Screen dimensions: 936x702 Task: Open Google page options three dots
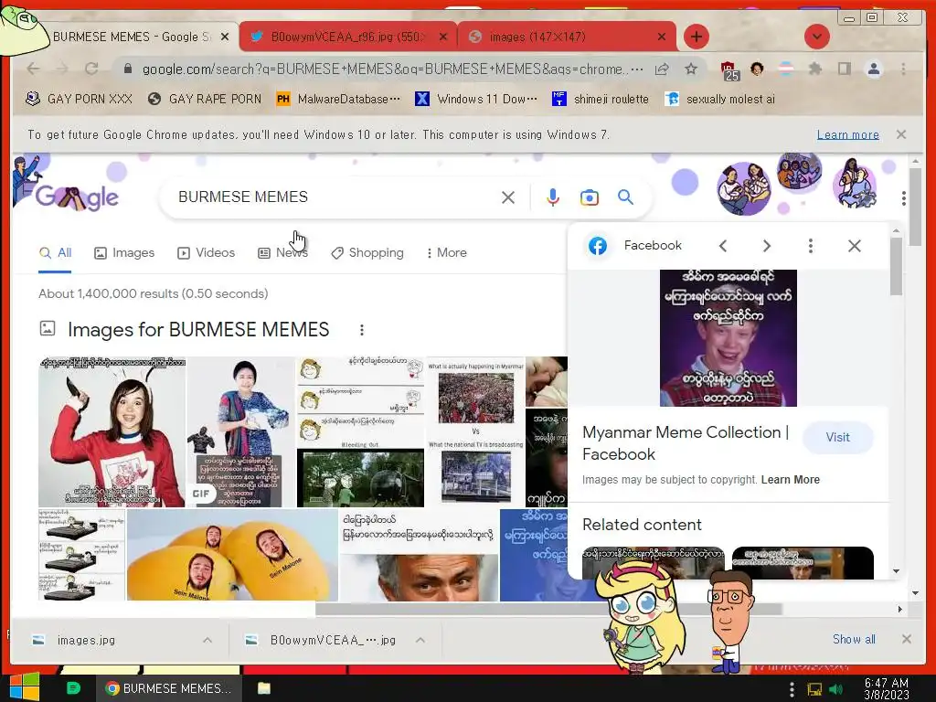[x=904, y=198]
